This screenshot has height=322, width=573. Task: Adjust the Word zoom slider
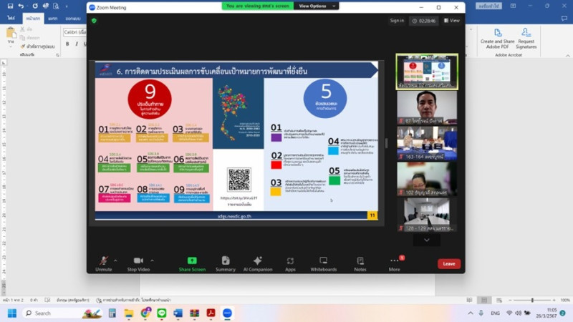click(532, 301)
